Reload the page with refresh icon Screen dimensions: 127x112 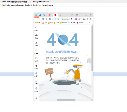point(43,19)
